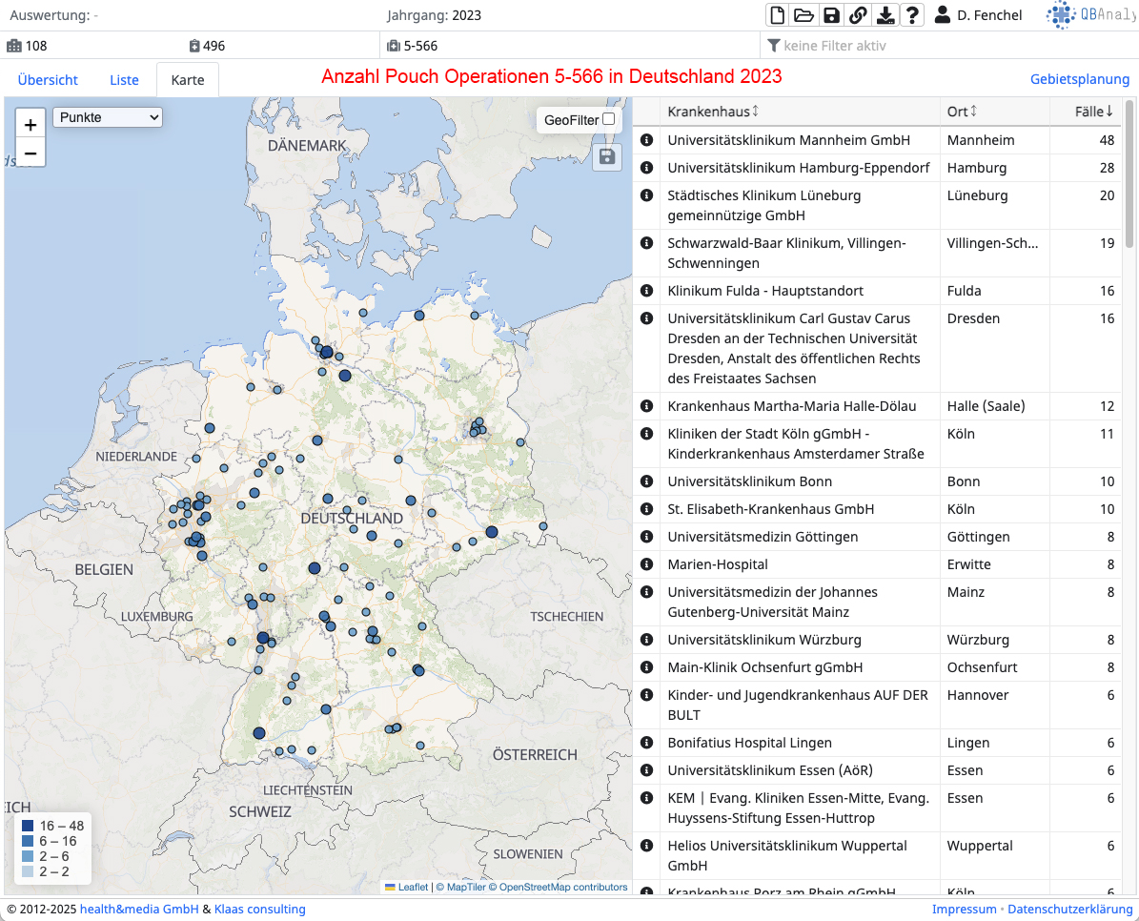Open info for Helios Universitätsklinikum Wuppertal
Screen dimensions: 1139x921
coord(646,847)
